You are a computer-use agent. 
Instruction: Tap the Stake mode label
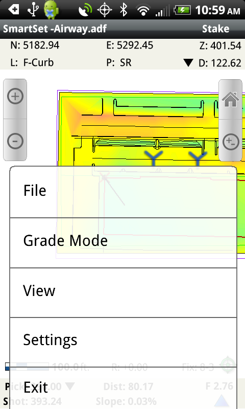tap(215, 29)
